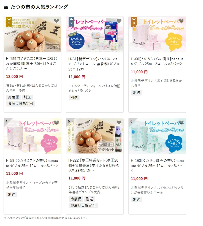Click the 冷蔵便 tag on rank 1 item
Viewport: 203px width, 226px height.
click(x=13, y=97)
